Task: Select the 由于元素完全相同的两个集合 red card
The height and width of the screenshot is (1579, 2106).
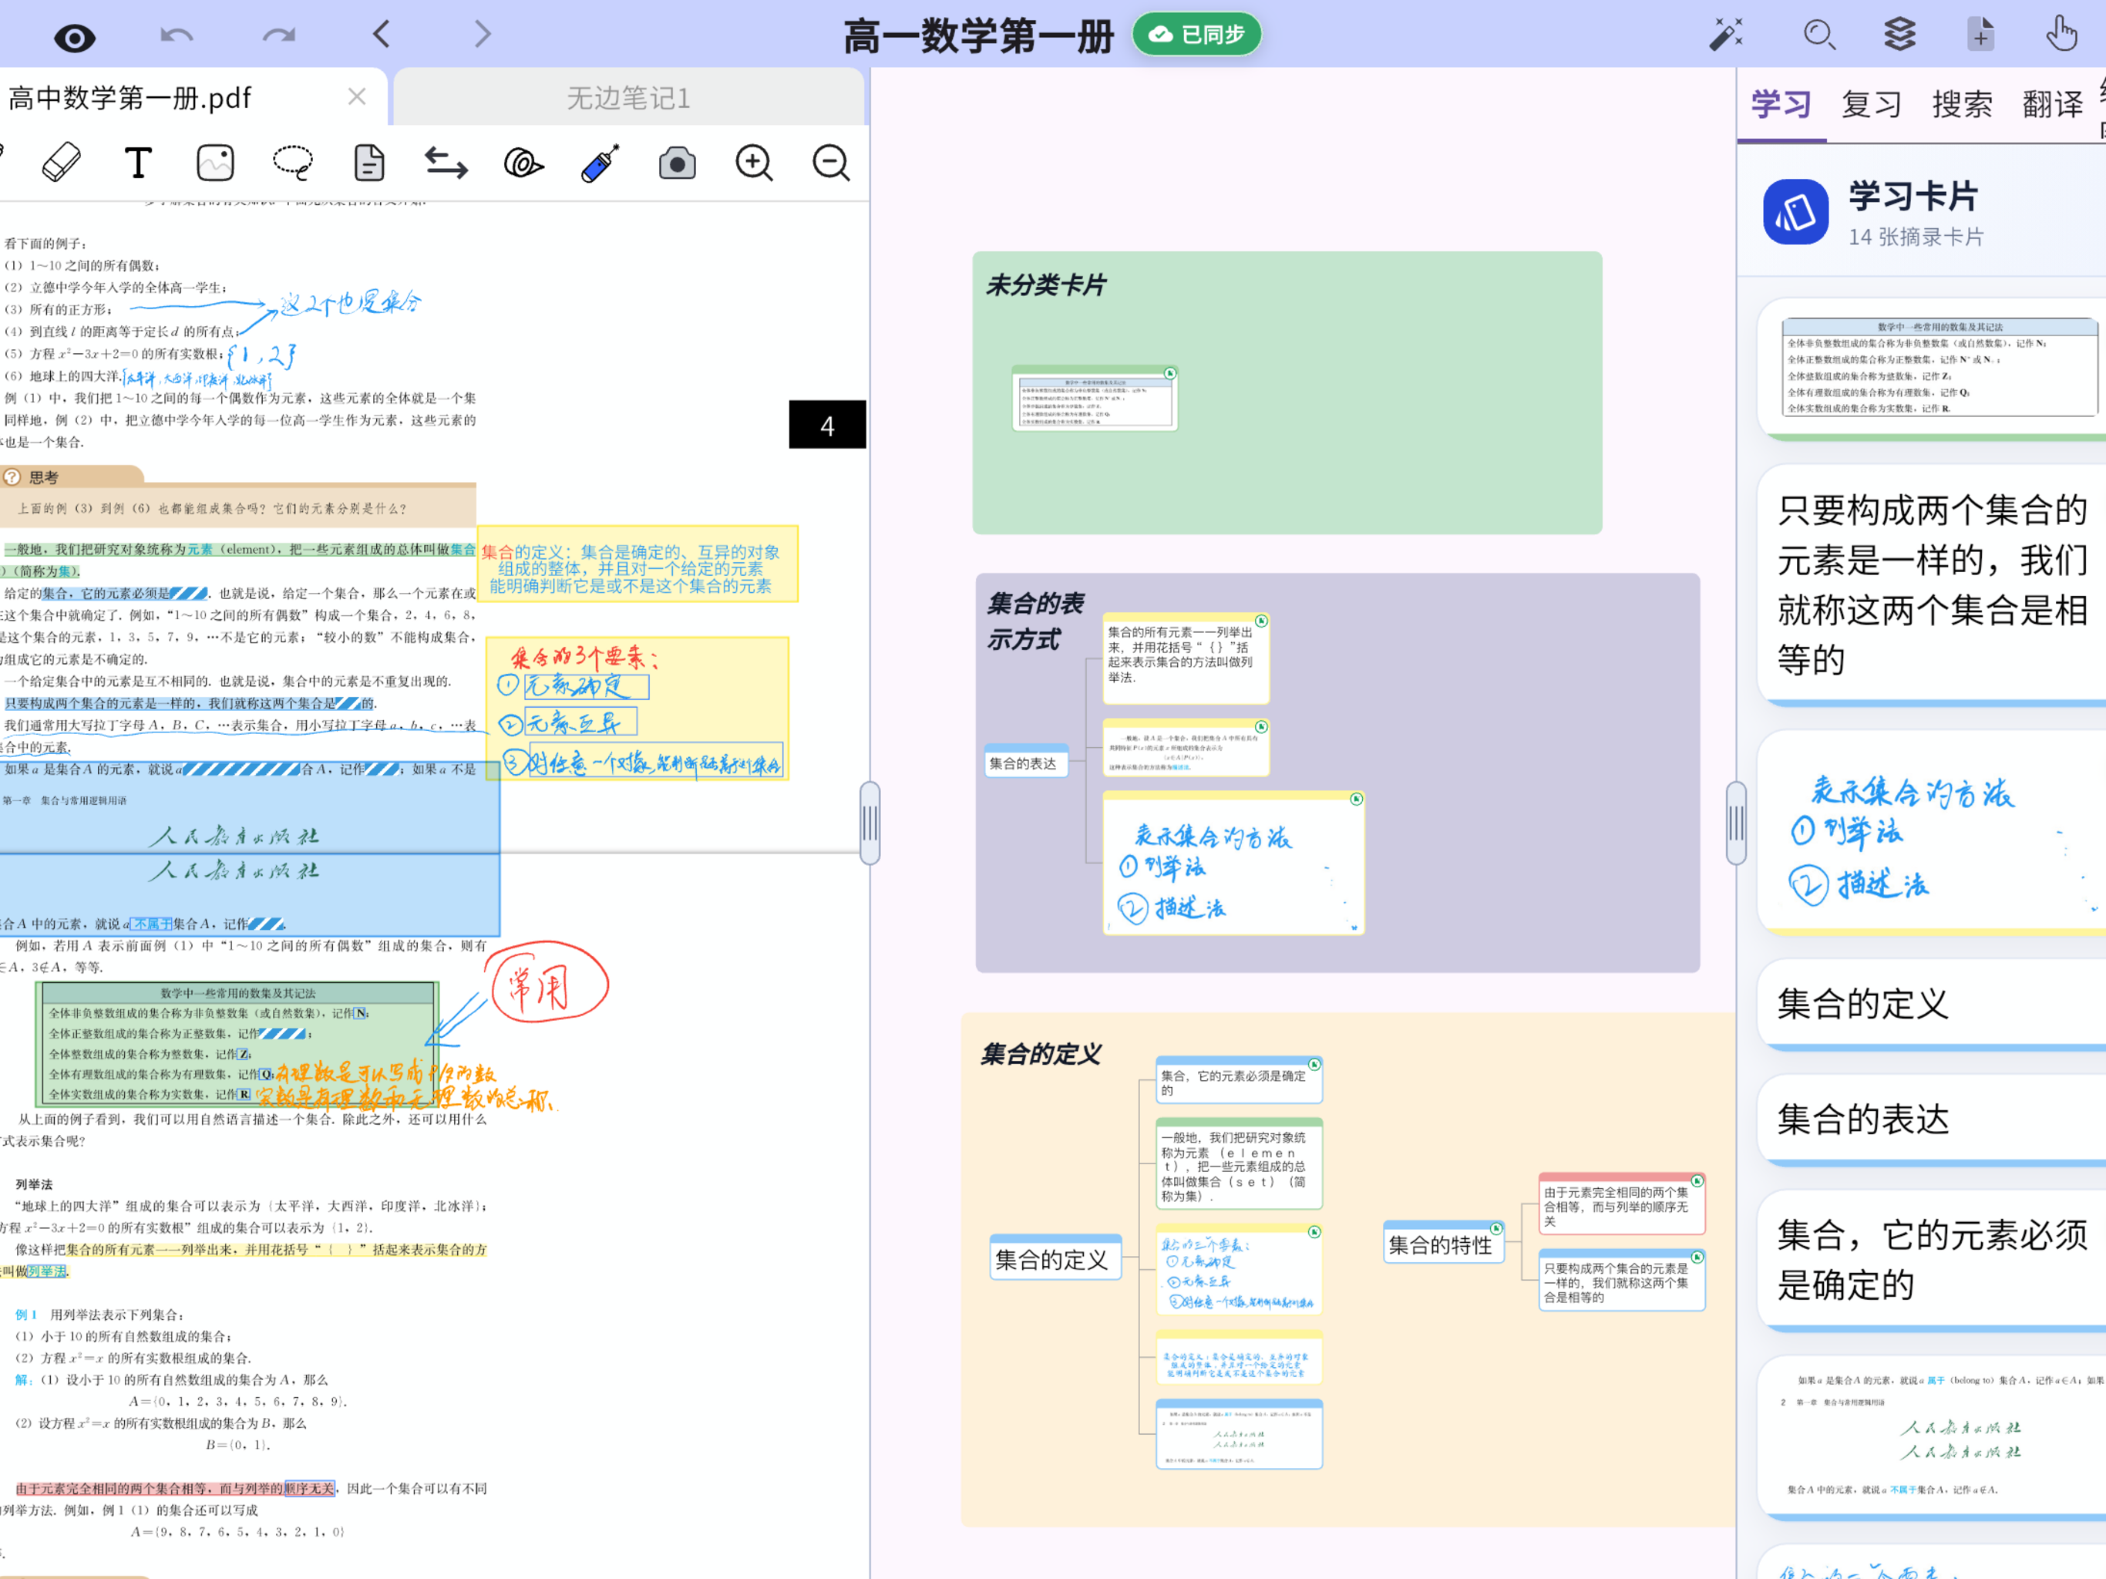Action: [1621, 1205]
